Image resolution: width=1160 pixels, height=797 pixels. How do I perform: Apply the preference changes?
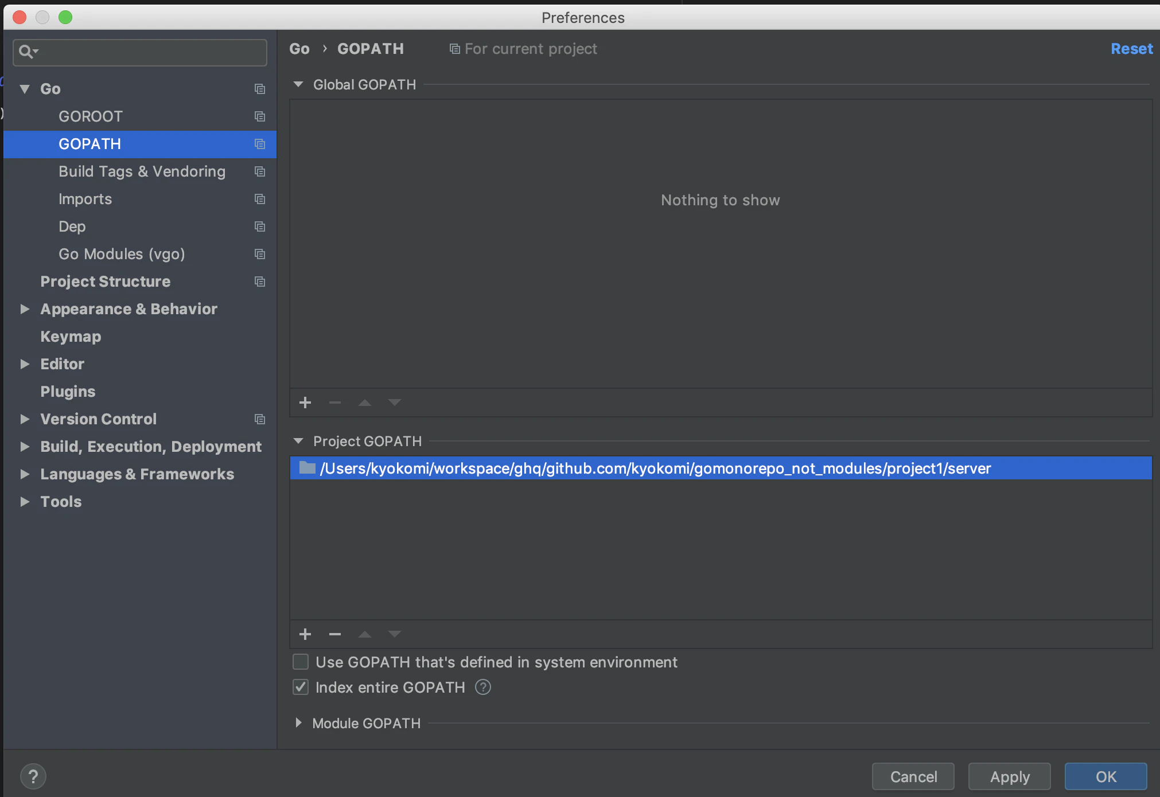tap(1010, 776)
